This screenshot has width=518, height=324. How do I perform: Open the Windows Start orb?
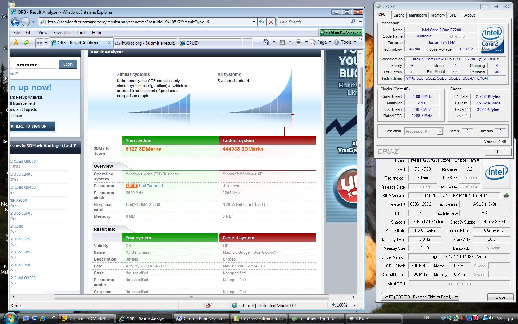(10, 318)
